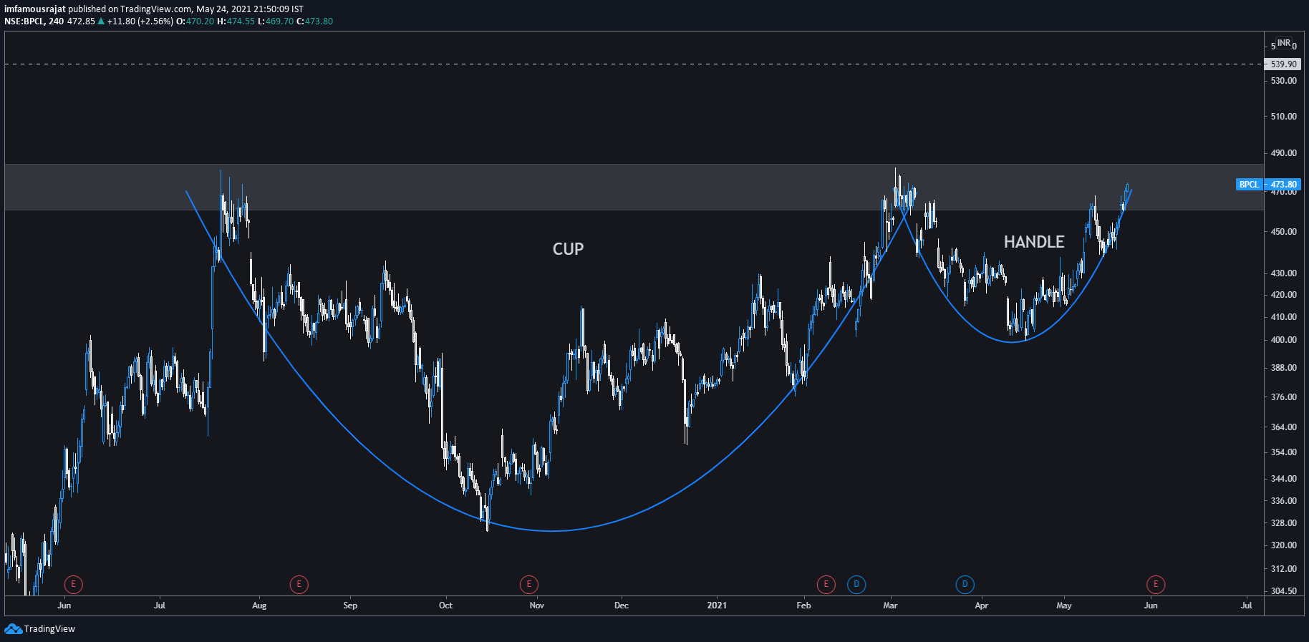Click the 539.90 dashed line price label

click(x=1283, y=64)
